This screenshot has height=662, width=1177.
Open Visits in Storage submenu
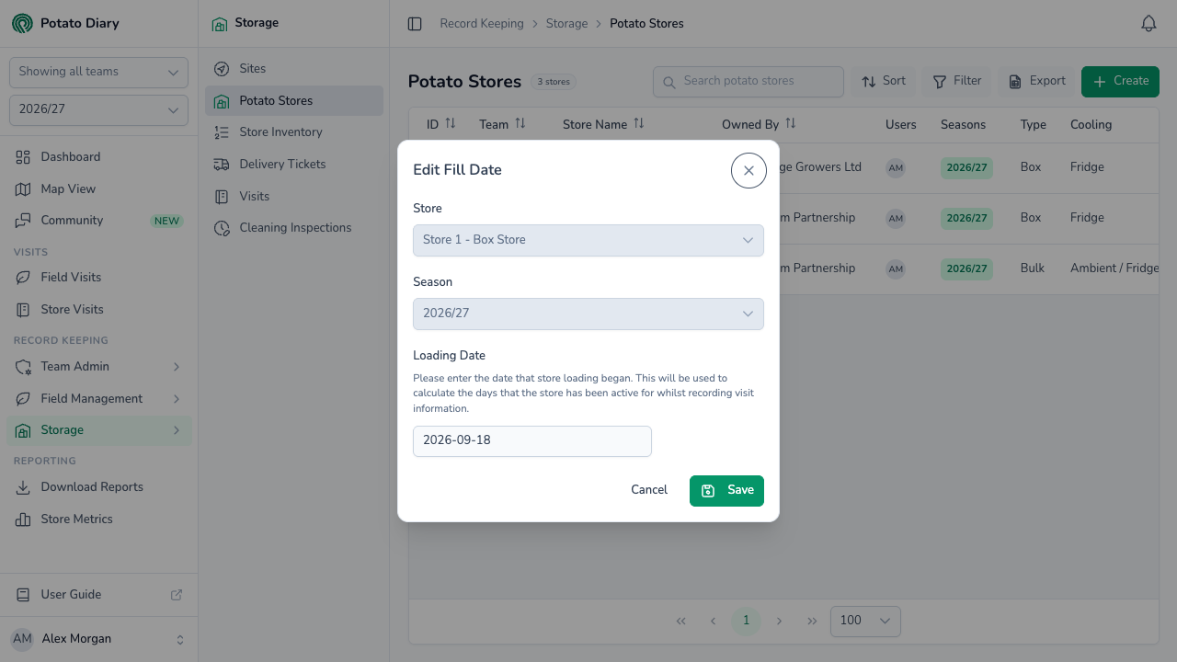click(294, 197)
